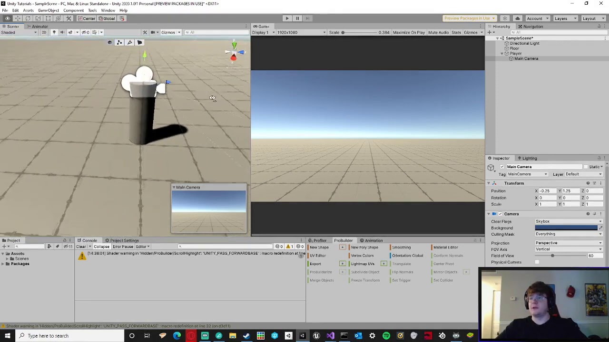
Task: Click Maximize On Play button
Action: tap(409, 32)
